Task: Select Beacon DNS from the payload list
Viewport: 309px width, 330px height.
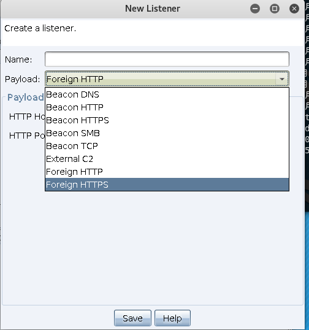Action: [x=167, y=94]
